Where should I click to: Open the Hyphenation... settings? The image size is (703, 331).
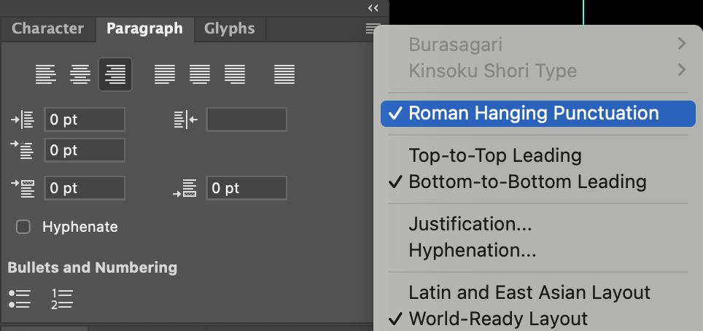pos(472,251)
